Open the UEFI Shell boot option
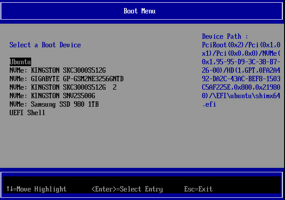 point(27,113)
